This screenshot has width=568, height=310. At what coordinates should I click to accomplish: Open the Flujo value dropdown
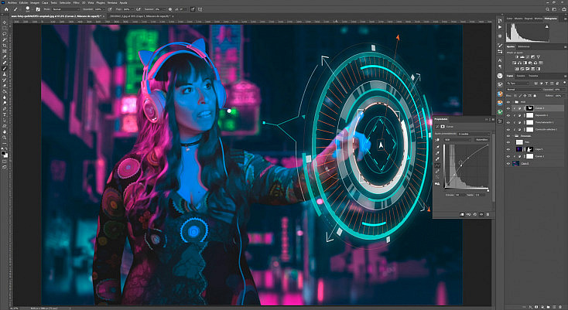[x=132, y=9]
